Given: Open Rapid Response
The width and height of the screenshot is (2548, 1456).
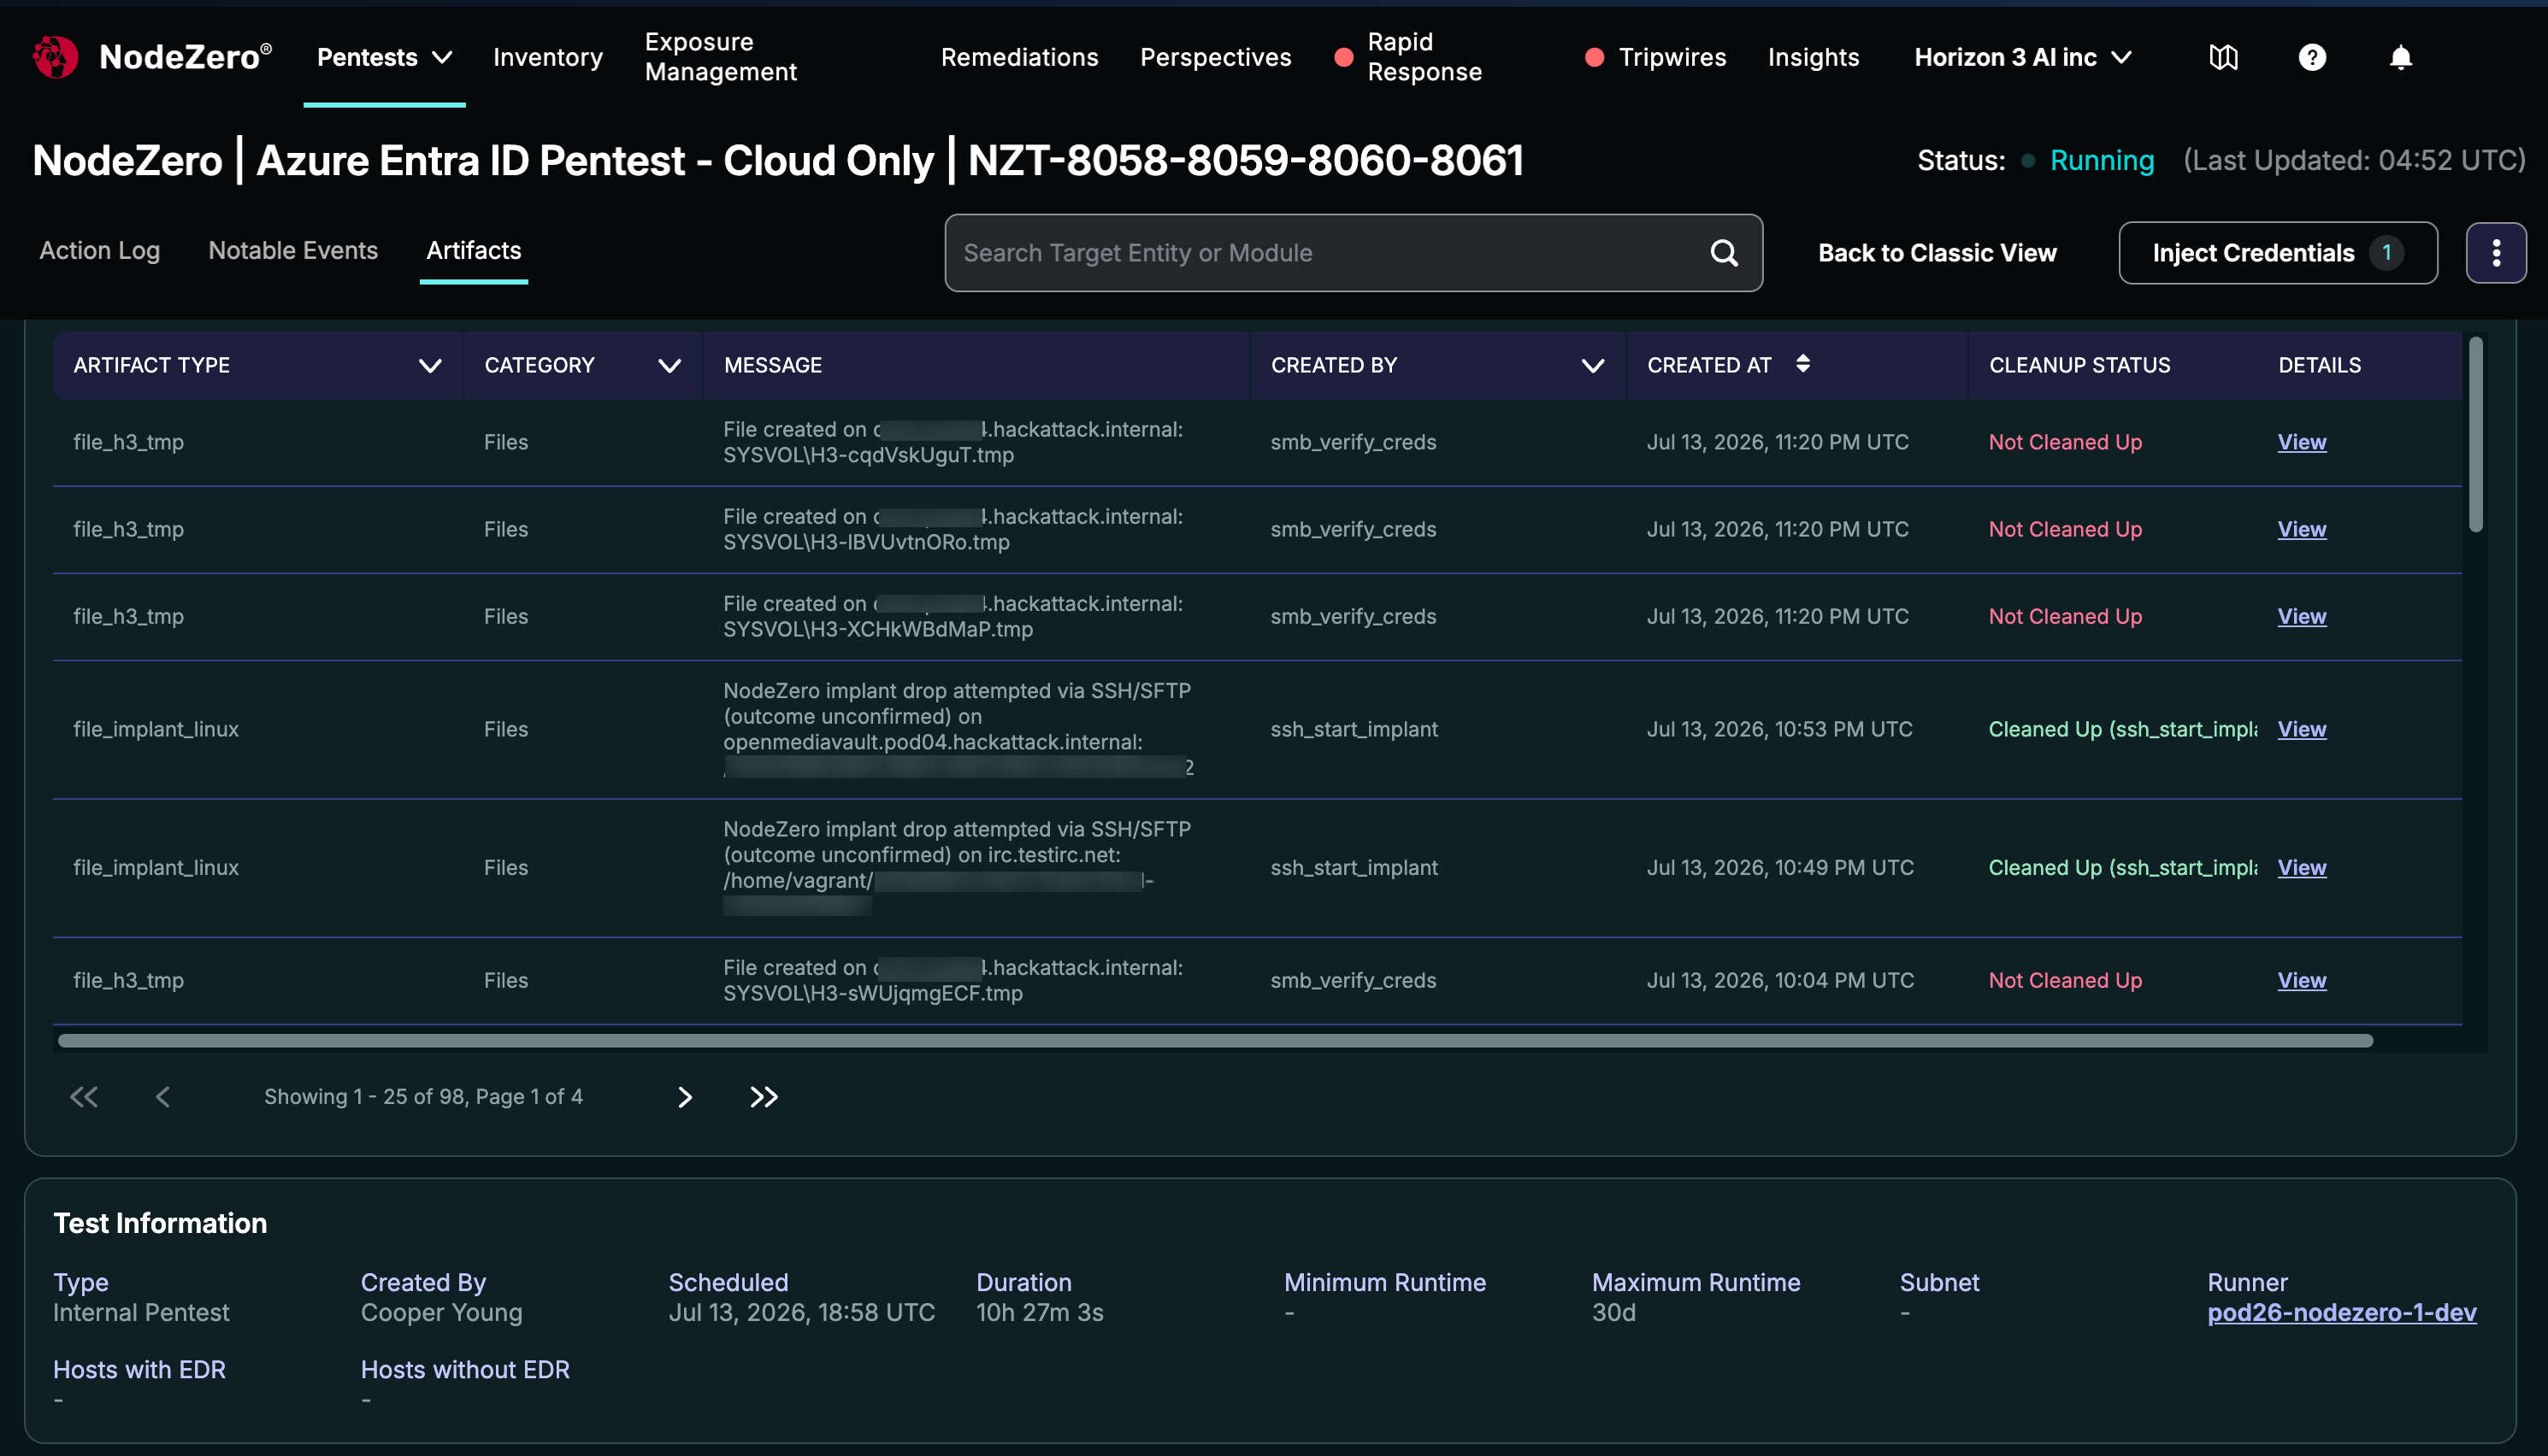Looking at the screenshot, I should 1424,57.
